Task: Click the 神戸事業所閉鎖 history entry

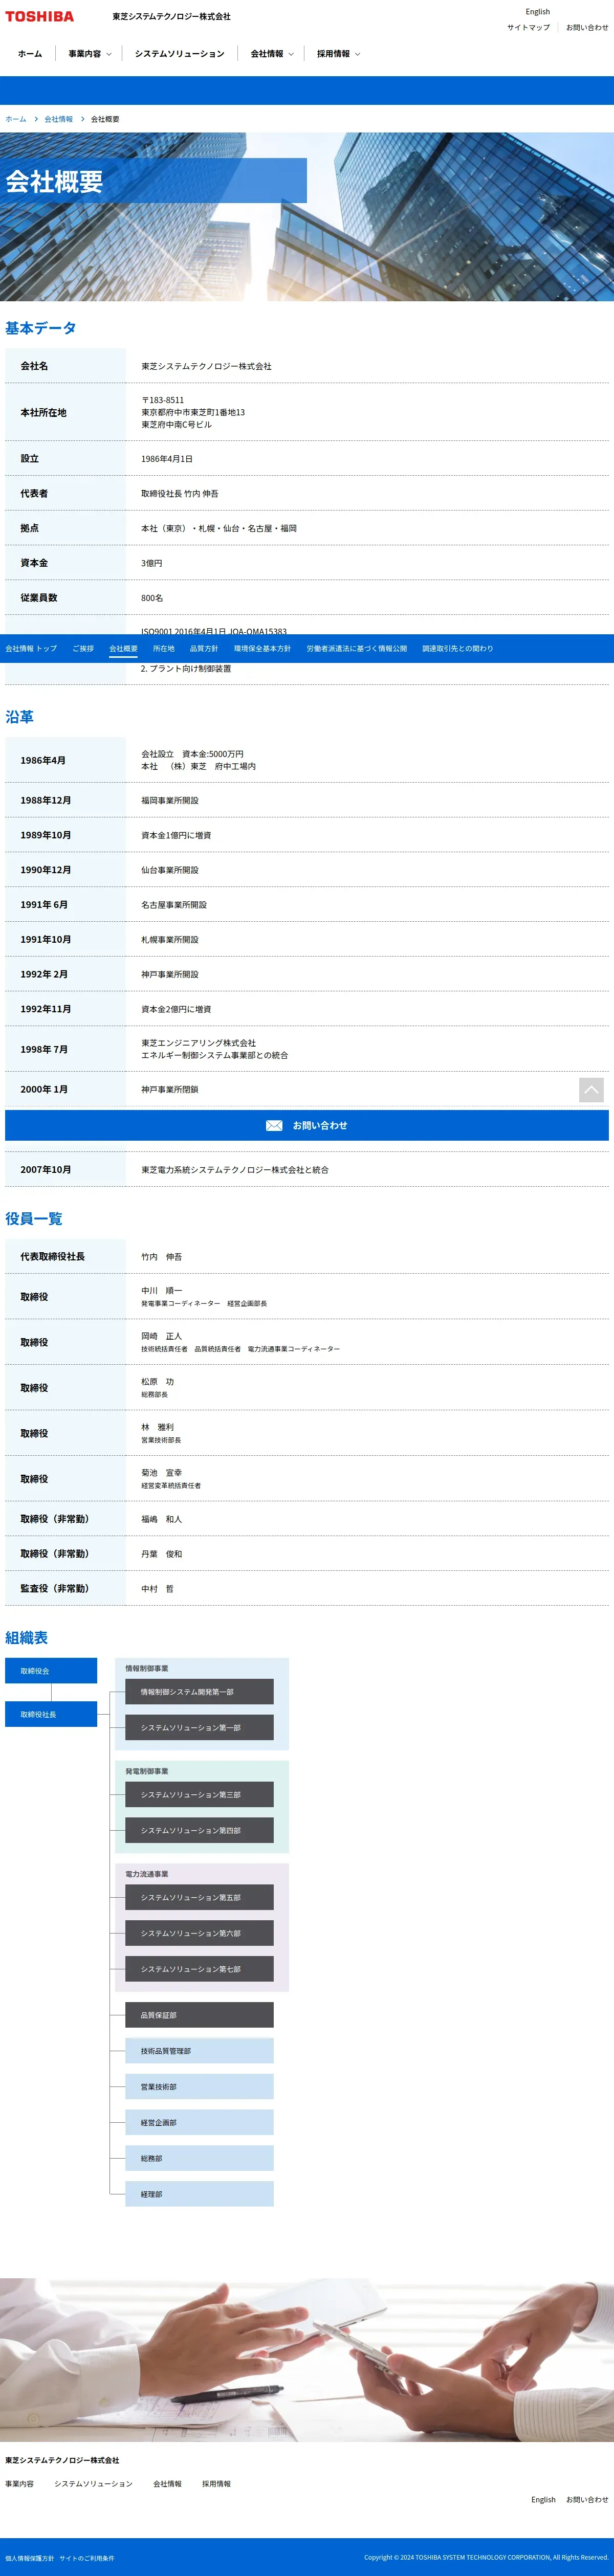Action: (x=170, y=1090)
